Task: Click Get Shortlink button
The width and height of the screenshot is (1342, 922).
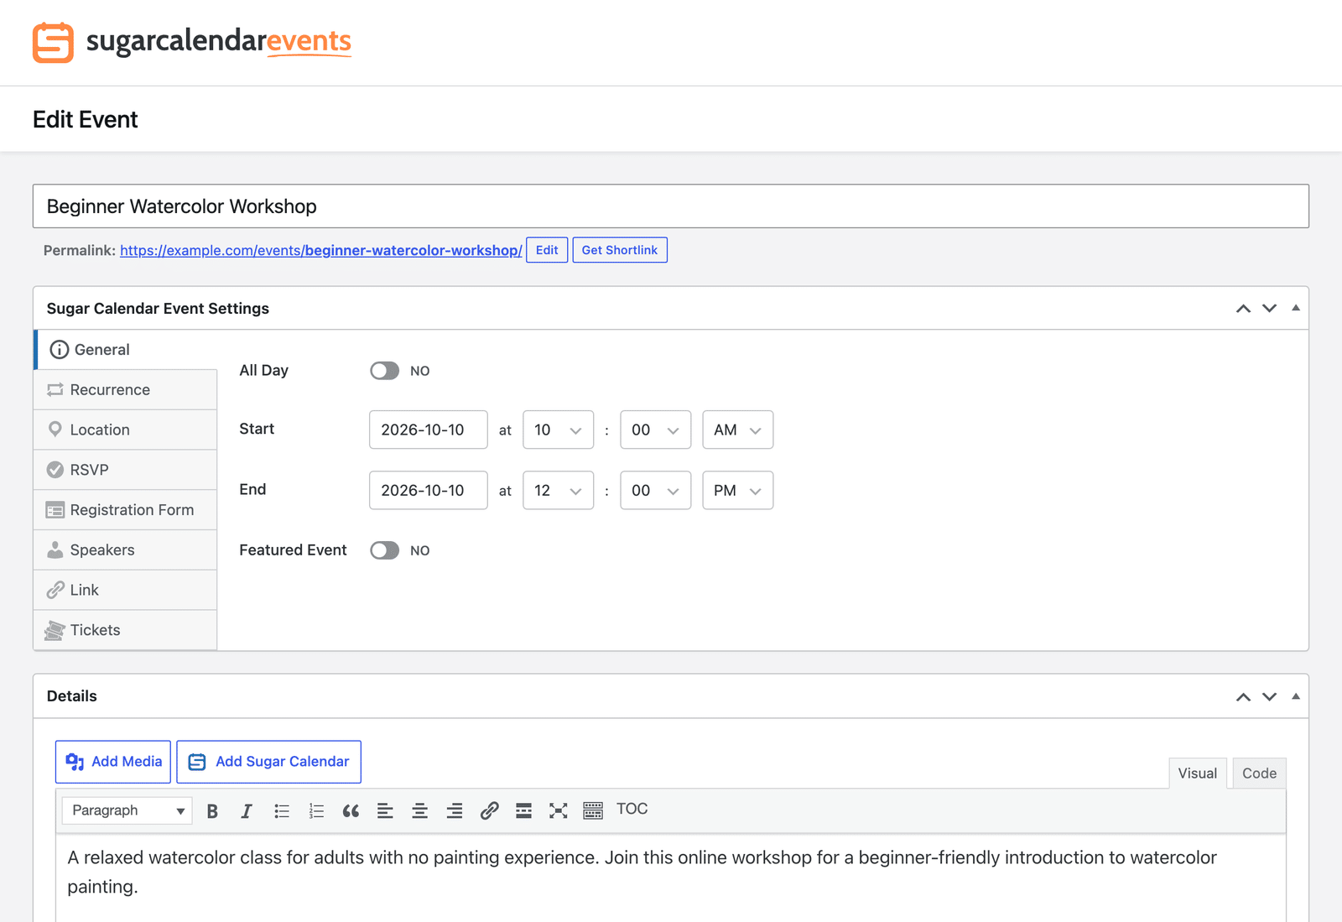Action: (x=620, y=250)
